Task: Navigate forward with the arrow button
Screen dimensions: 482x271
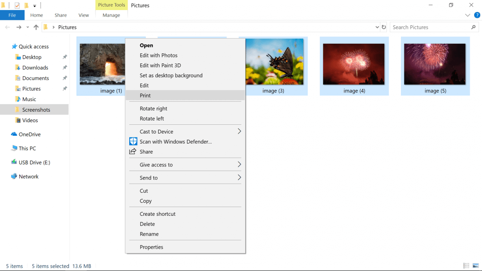Action: pyautogui.click(x=19, y=27)
